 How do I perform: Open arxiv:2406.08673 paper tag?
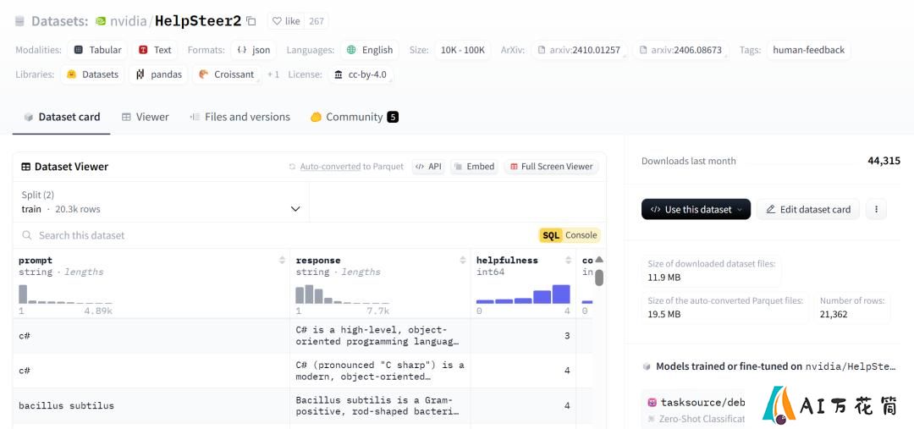coord(680,50)
